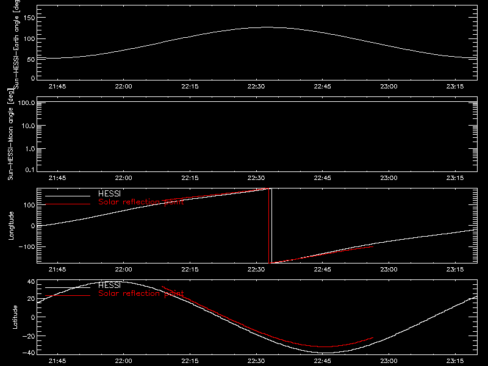Click the 10.0 tick on Moon angle plot
The width and height of the screenshot is (488, 366).
click(x=28, y=126)
